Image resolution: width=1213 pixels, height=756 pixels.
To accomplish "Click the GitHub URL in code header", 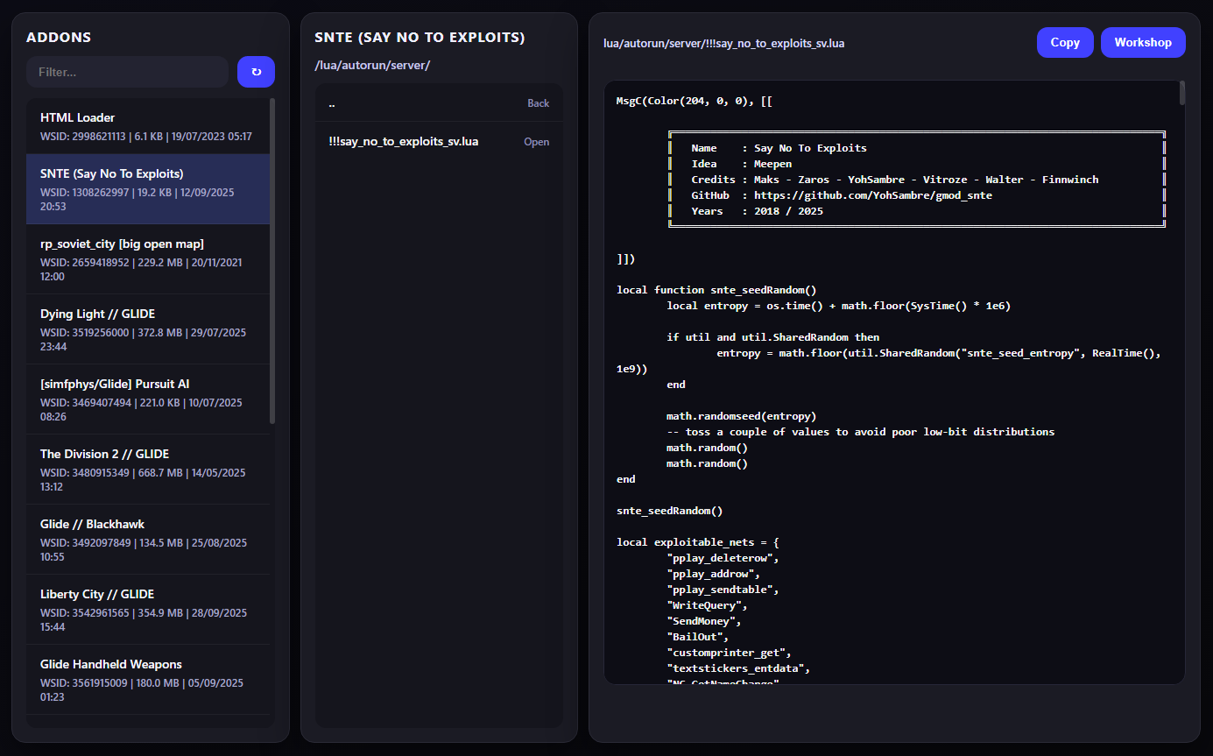I will point(873,195).
